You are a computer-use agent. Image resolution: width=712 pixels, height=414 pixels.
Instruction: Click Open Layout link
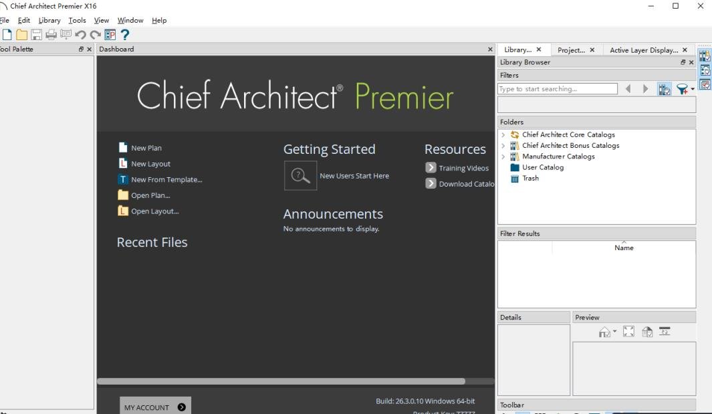[x=148, y=211]
